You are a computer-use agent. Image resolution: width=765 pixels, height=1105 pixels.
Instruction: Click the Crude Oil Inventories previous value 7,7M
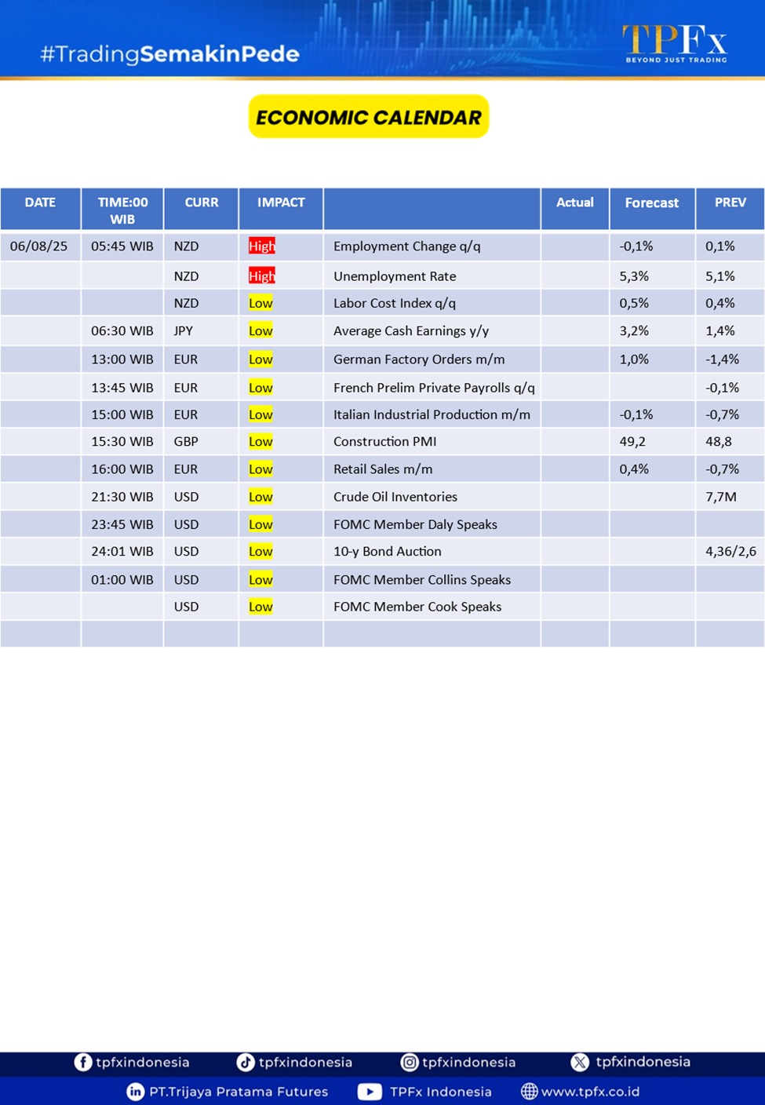(x=721, y=497)
